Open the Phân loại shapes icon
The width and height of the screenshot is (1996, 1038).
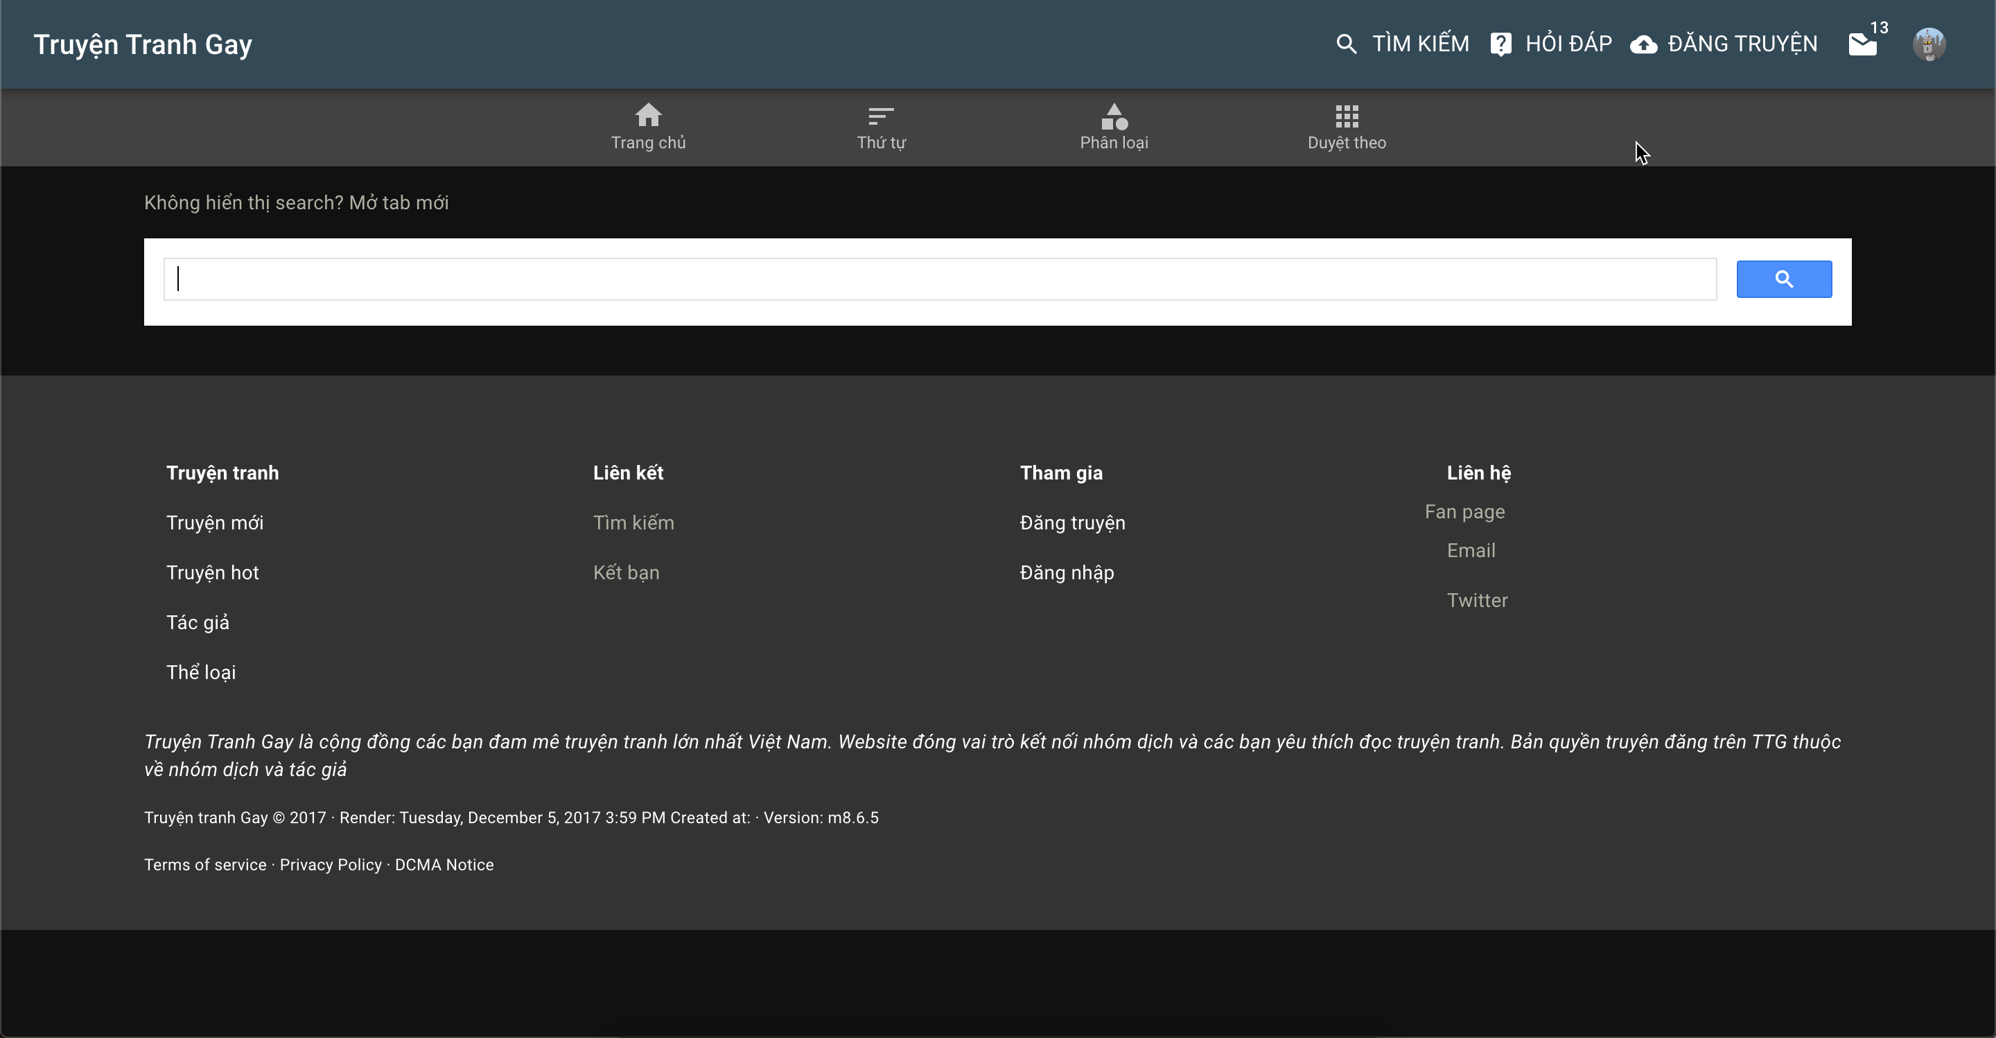(x=1114, y=116)
